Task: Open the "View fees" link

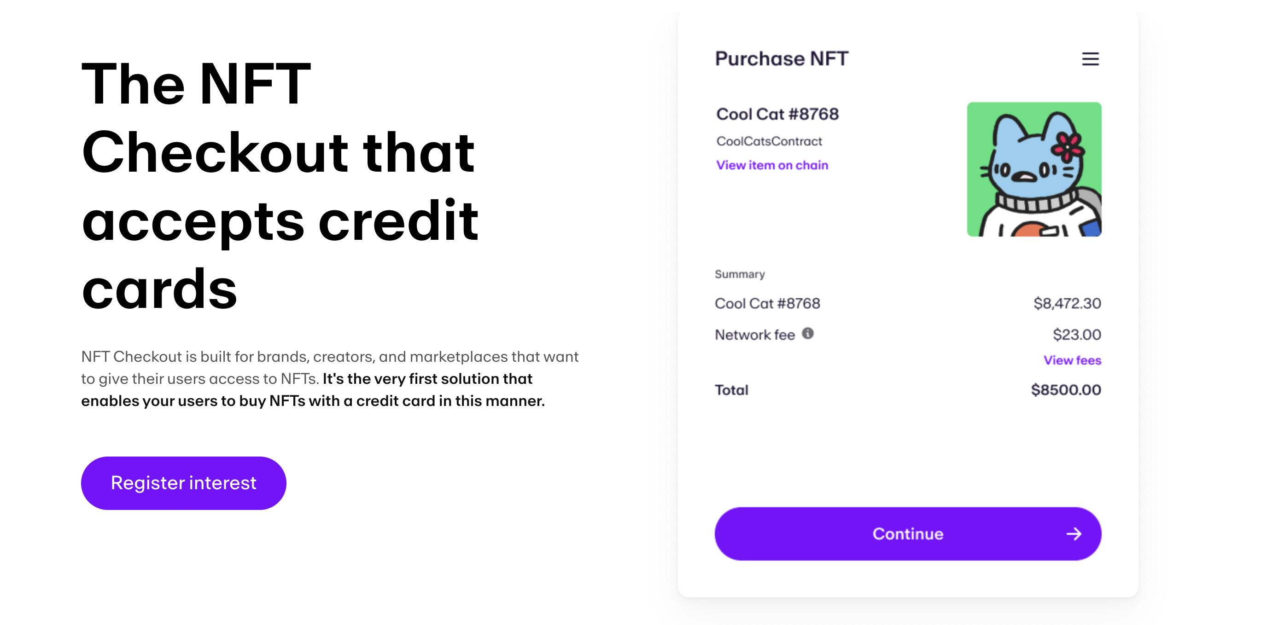Action: (x=1072, y=360)
